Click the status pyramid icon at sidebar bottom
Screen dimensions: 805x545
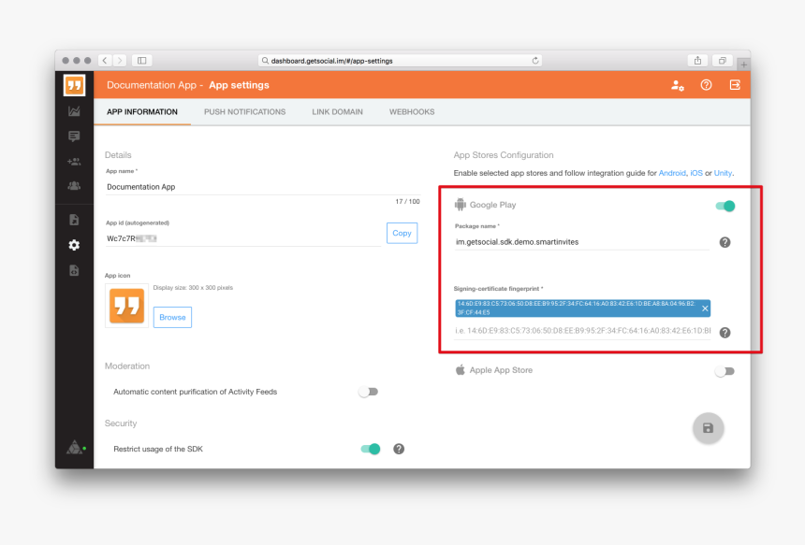click(75, 448)
